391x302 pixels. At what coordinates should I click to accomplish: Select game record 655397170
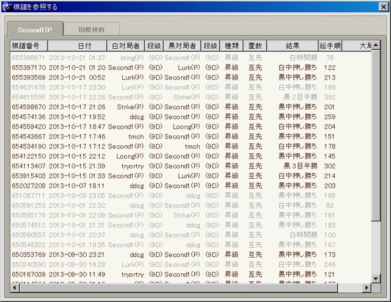(x=191, y=68)
